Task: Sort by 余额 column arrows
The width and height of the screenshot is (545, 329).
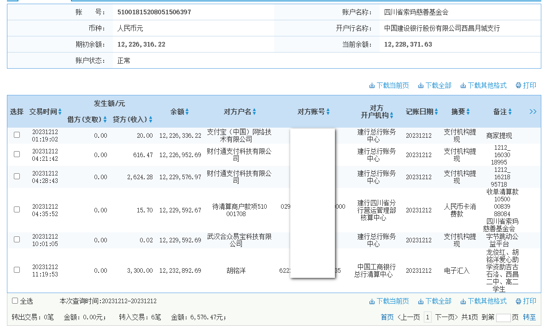Action: (x=187, y=112)
